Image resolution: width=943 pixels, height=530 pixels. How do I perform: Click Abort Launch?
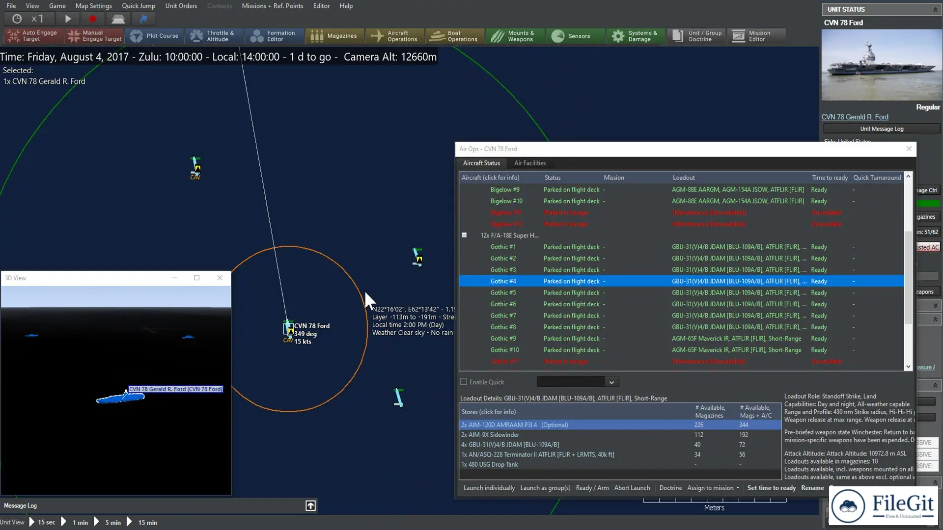point(632,488)
